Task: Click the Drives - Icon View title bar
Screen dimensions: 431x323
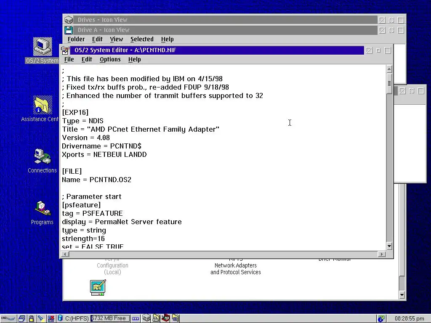Action: 226,20
